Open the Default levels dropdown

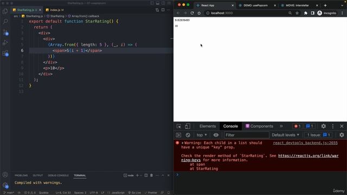pyautogui.click(x=285, y=135)
